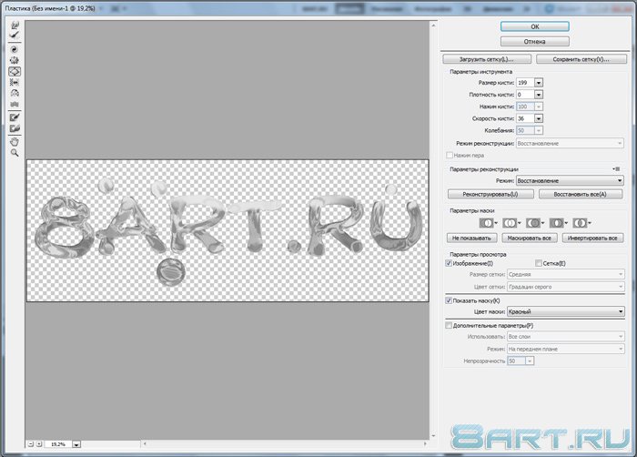
Task: Select the Pucker tool
Action: 15,60
